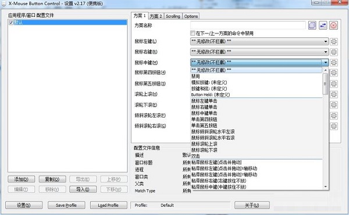349x215 pixels.
Task: Click the Load Profile button
Action: [x=109, y=205]
